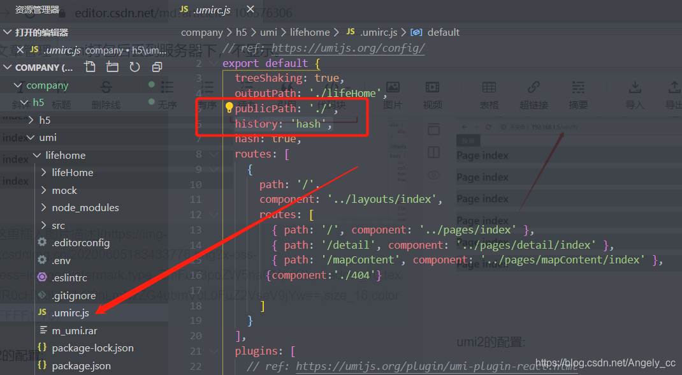The width and height of the screenshot is (682, 375).
Task: Click the treeShaking: true code line
Action: tap(289, 78)
